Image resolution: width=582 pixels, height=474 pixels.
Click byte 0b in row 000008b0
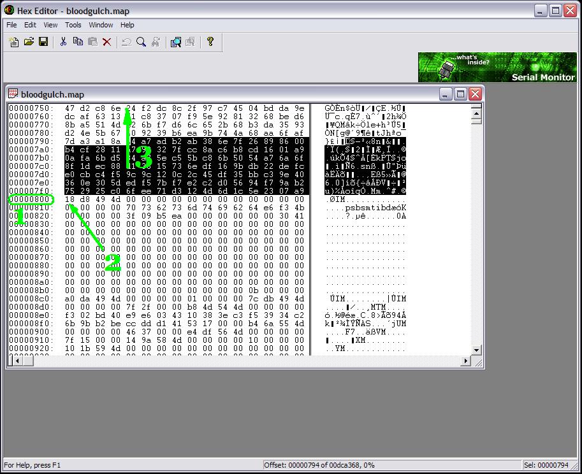pos(254,291)
